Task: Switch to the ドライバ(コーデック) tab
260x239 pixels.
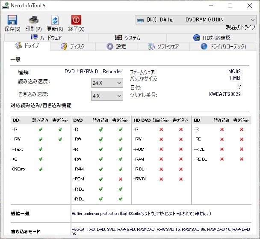Action: [x=223, y=46]
